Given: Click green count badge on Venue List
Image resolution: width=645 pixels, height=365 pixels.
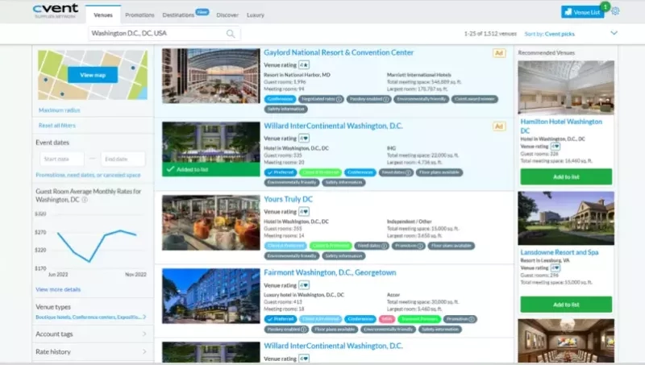Looking at the screenshot, I should [605, 6].
